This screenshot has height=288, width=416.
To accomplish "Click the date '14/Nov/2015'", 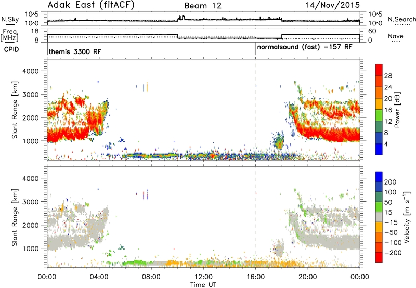I will pyautogui.click(x=332, y=5).
